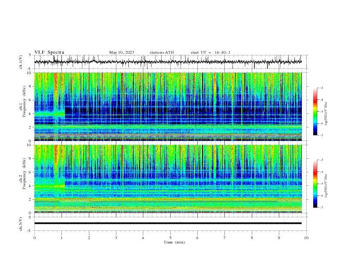Click the ch.1 frequency axis "4" tick label
This screenshot has width=345, height=267.
pos(31,114)
